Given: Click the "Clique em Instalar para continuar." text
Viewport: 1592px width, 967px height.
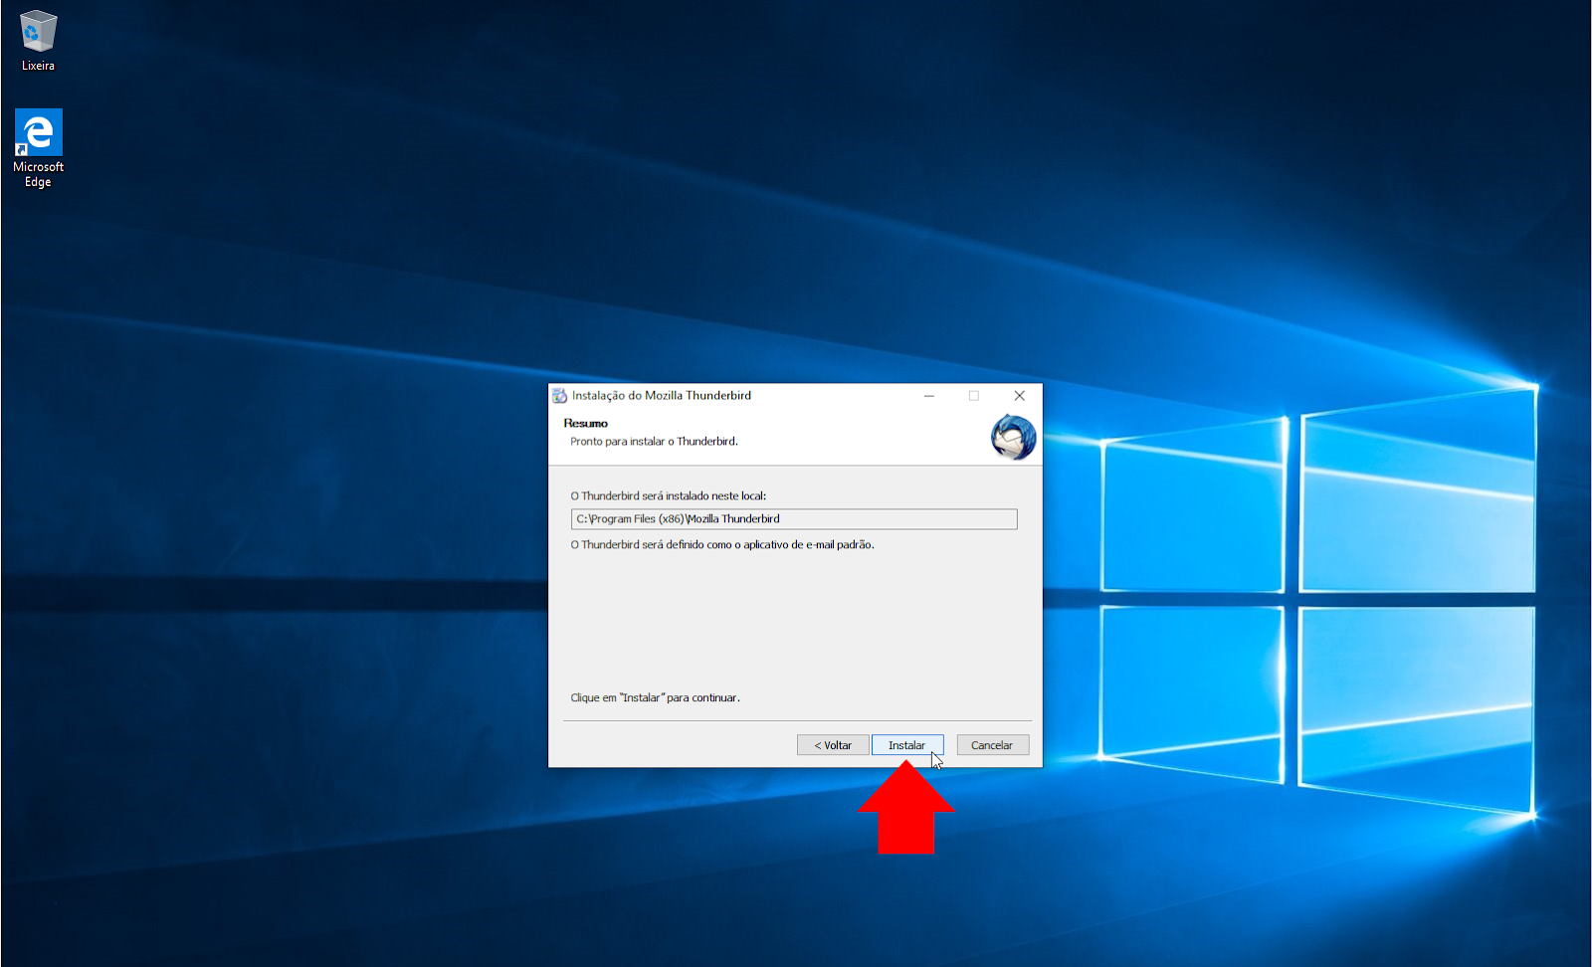Looking at the screenshot, I should (655, 698).
